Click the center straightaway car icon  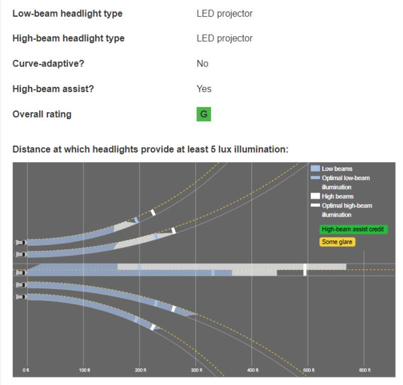[21, 272]
